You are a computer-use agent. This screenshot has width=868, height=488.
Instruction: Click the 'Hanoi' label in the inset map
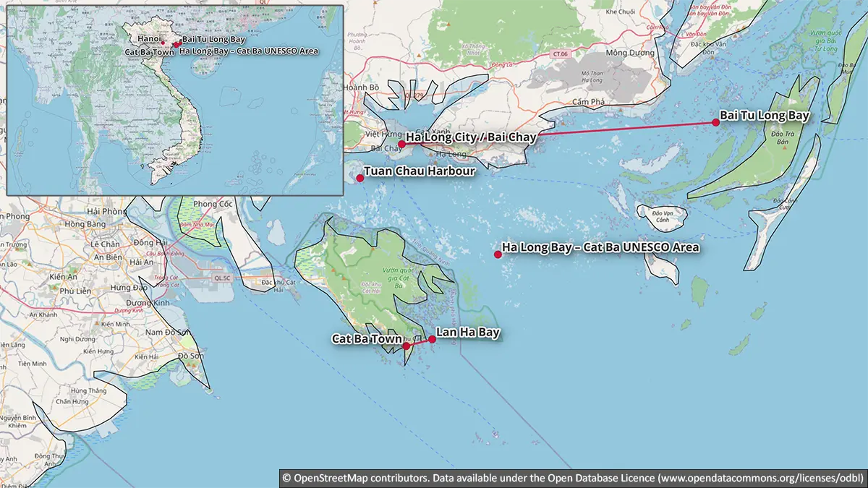149,38
